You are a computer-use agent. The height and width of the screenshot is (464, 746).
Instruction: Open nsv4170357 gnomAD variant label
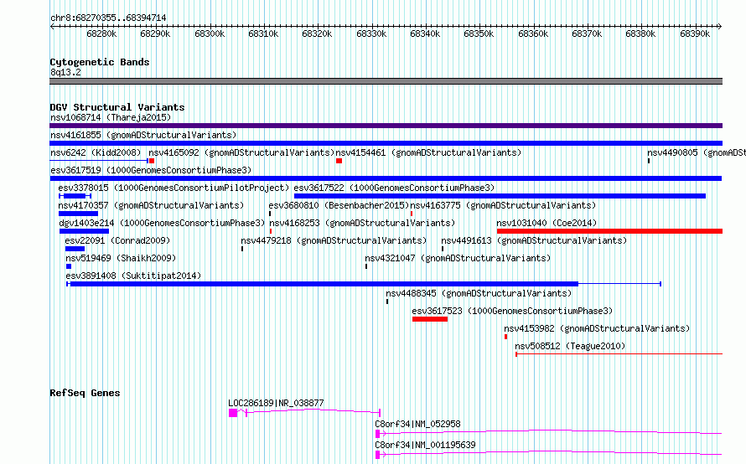point(151,205)
